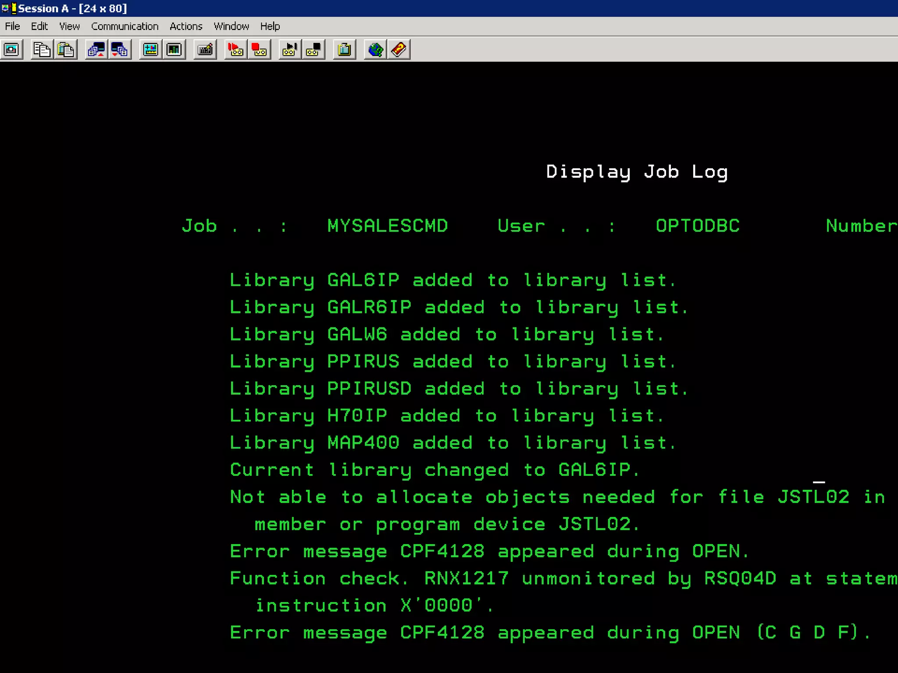Click the Play Macro icon

[289, 50]
